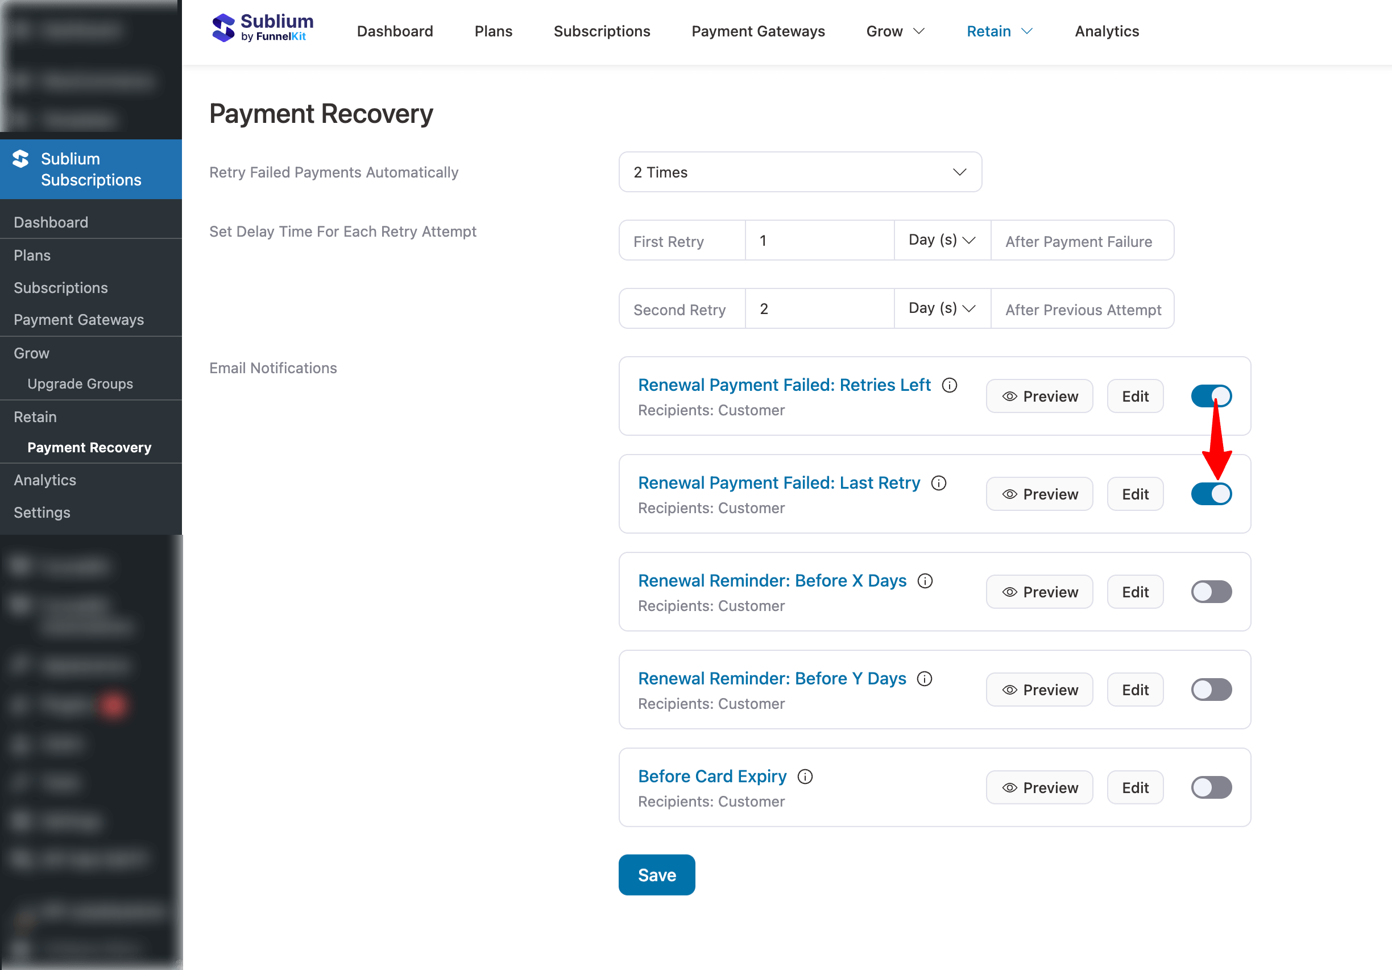Expand the Grow menu in the top navigation

point(895,31)
